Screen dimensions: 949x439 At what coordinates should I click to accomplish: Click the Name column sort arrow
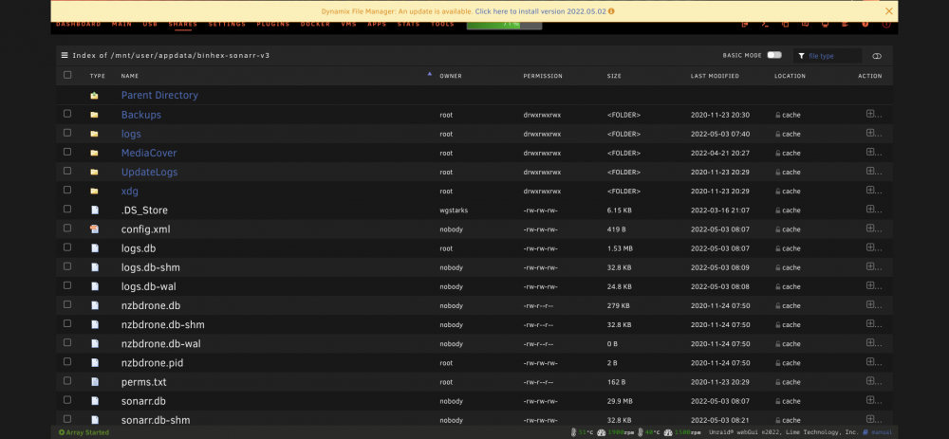(430, 74)
